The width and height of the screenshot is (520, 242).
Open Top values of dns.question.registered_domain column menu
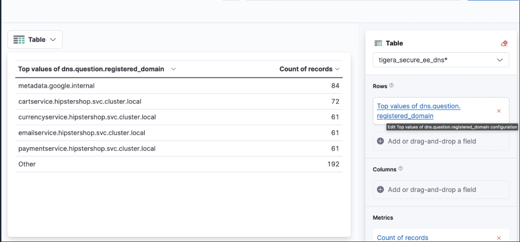click(x=173, y=69)
